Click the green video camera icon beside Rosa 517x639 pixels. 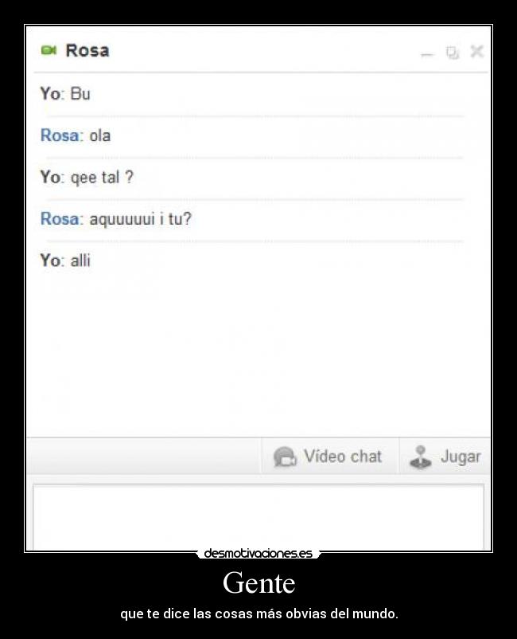tap(49, 50)
